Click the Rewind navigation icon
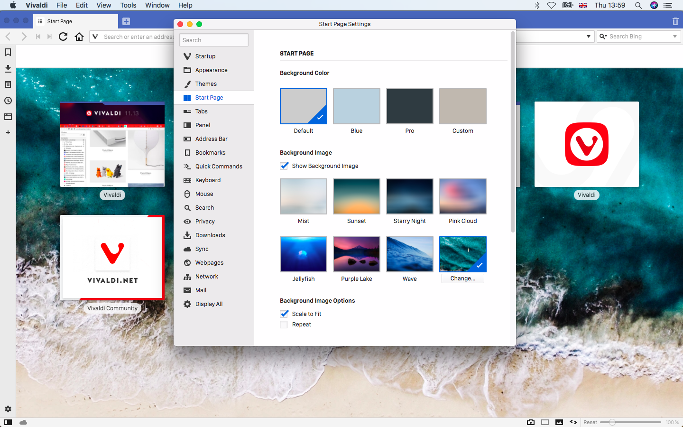 (38, 37)
